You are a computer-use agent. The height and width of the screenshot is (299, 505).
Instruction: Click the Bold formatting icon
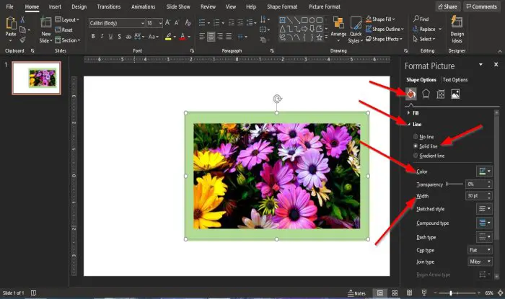click(93, 36)
